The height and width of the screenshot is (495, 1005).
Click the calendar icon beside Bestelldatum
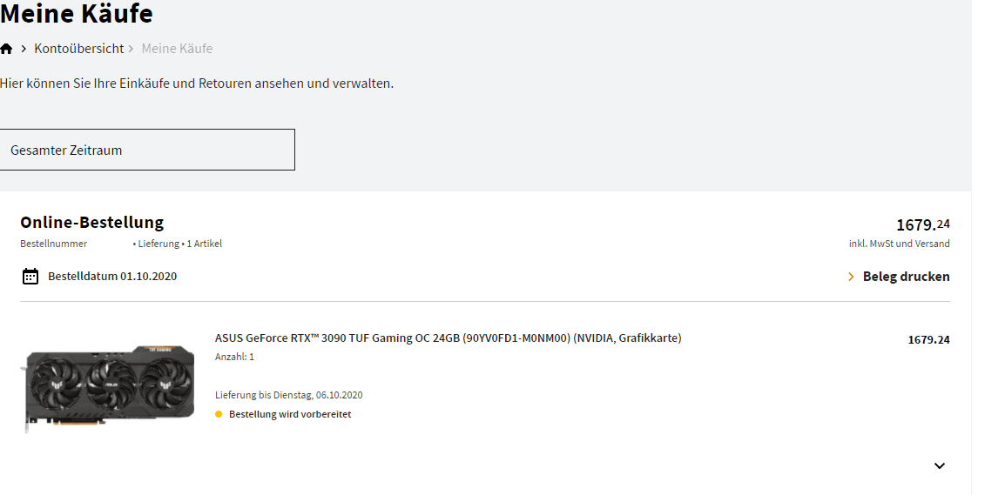(x=30, y=277)
